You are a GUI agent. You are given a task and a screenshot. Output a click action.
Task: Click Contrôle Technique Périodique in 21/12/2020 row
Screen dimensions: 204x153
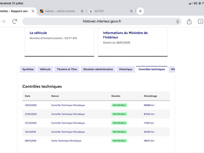click(x=68, y=123)
